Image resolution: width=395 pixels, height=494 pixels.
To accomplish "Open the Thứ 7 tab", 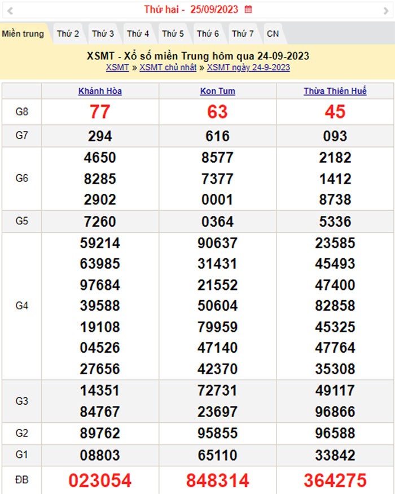I will coord(243,34).
